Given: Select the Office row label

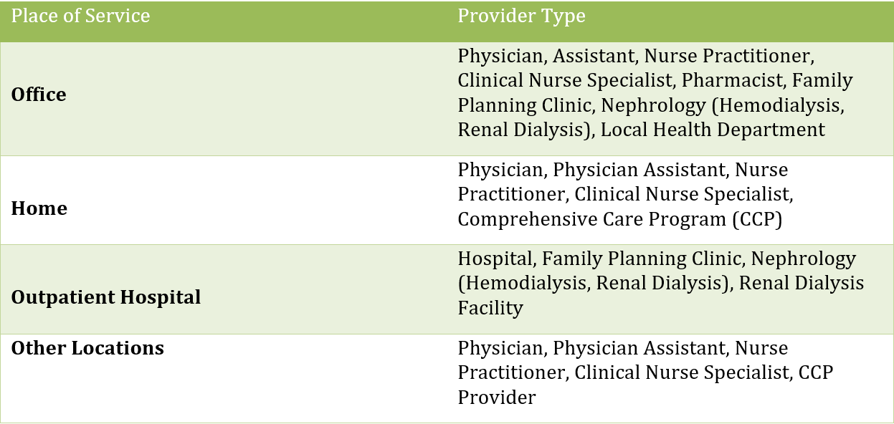Looking at the screenshot, I should (x=39, y=95).
